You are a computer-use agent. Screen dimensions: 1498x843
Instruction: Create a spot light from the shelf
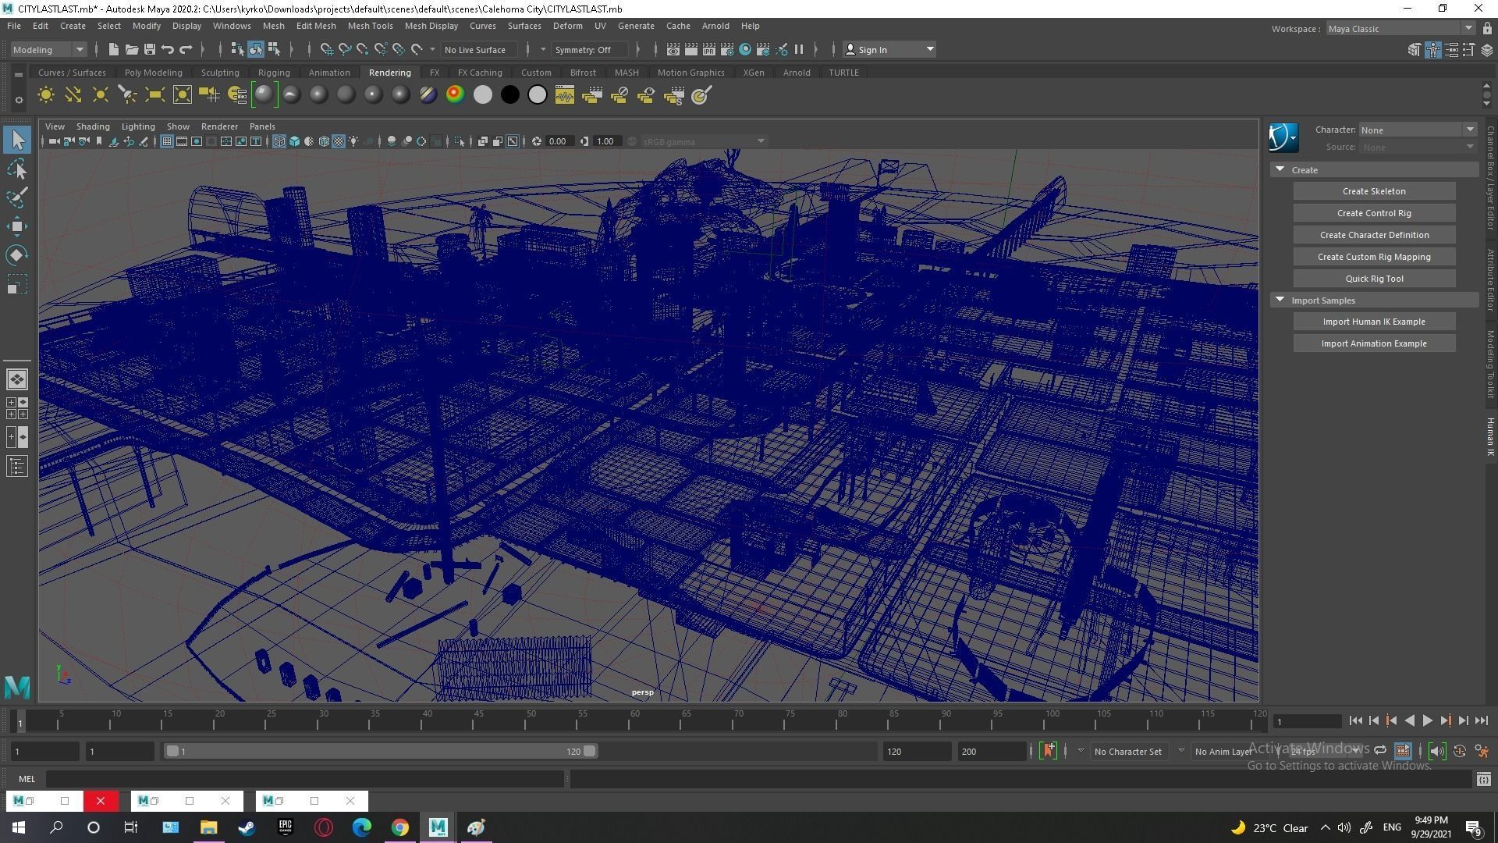[x=127, y=95]
